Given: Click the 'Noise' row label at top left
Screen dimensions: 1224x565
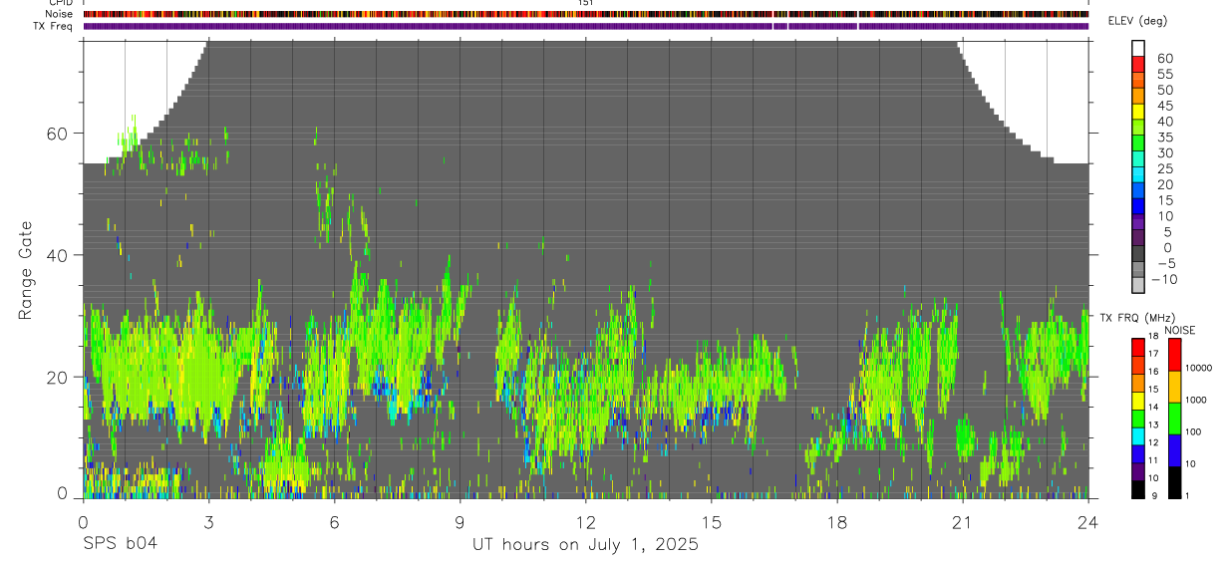Looking at the screenshot, I should click(61, 14).
